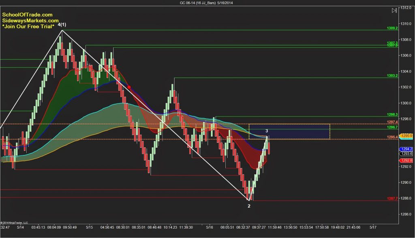Click the 1307.3 green level label
The height and width of the screenshot is (238, 415).
pos(392,43)
